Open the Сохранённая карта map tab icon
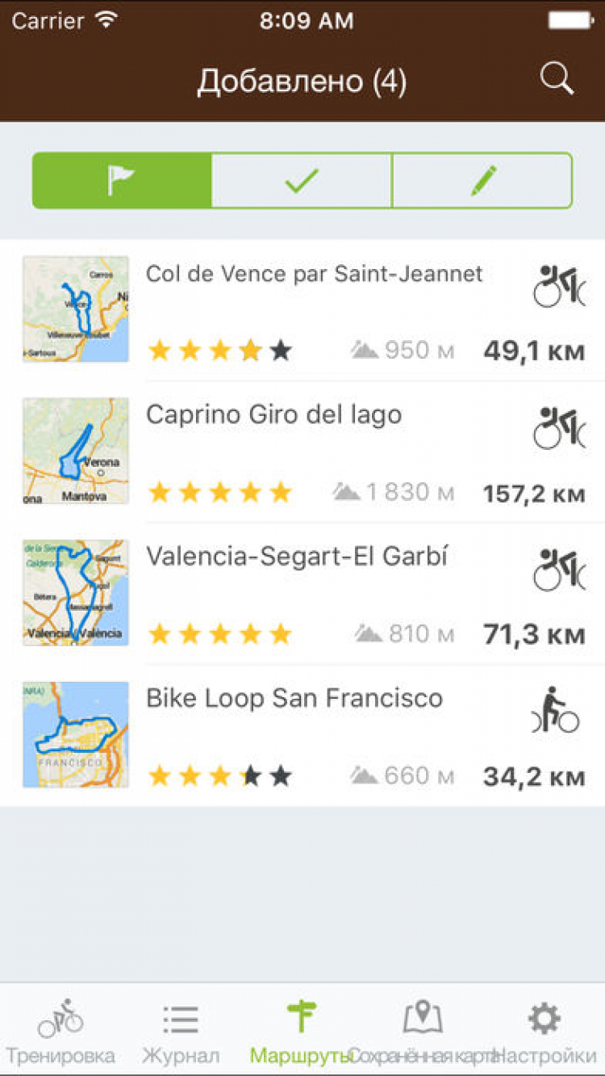This screenshot has width=605, height=1076. (x=423, y=1016)
